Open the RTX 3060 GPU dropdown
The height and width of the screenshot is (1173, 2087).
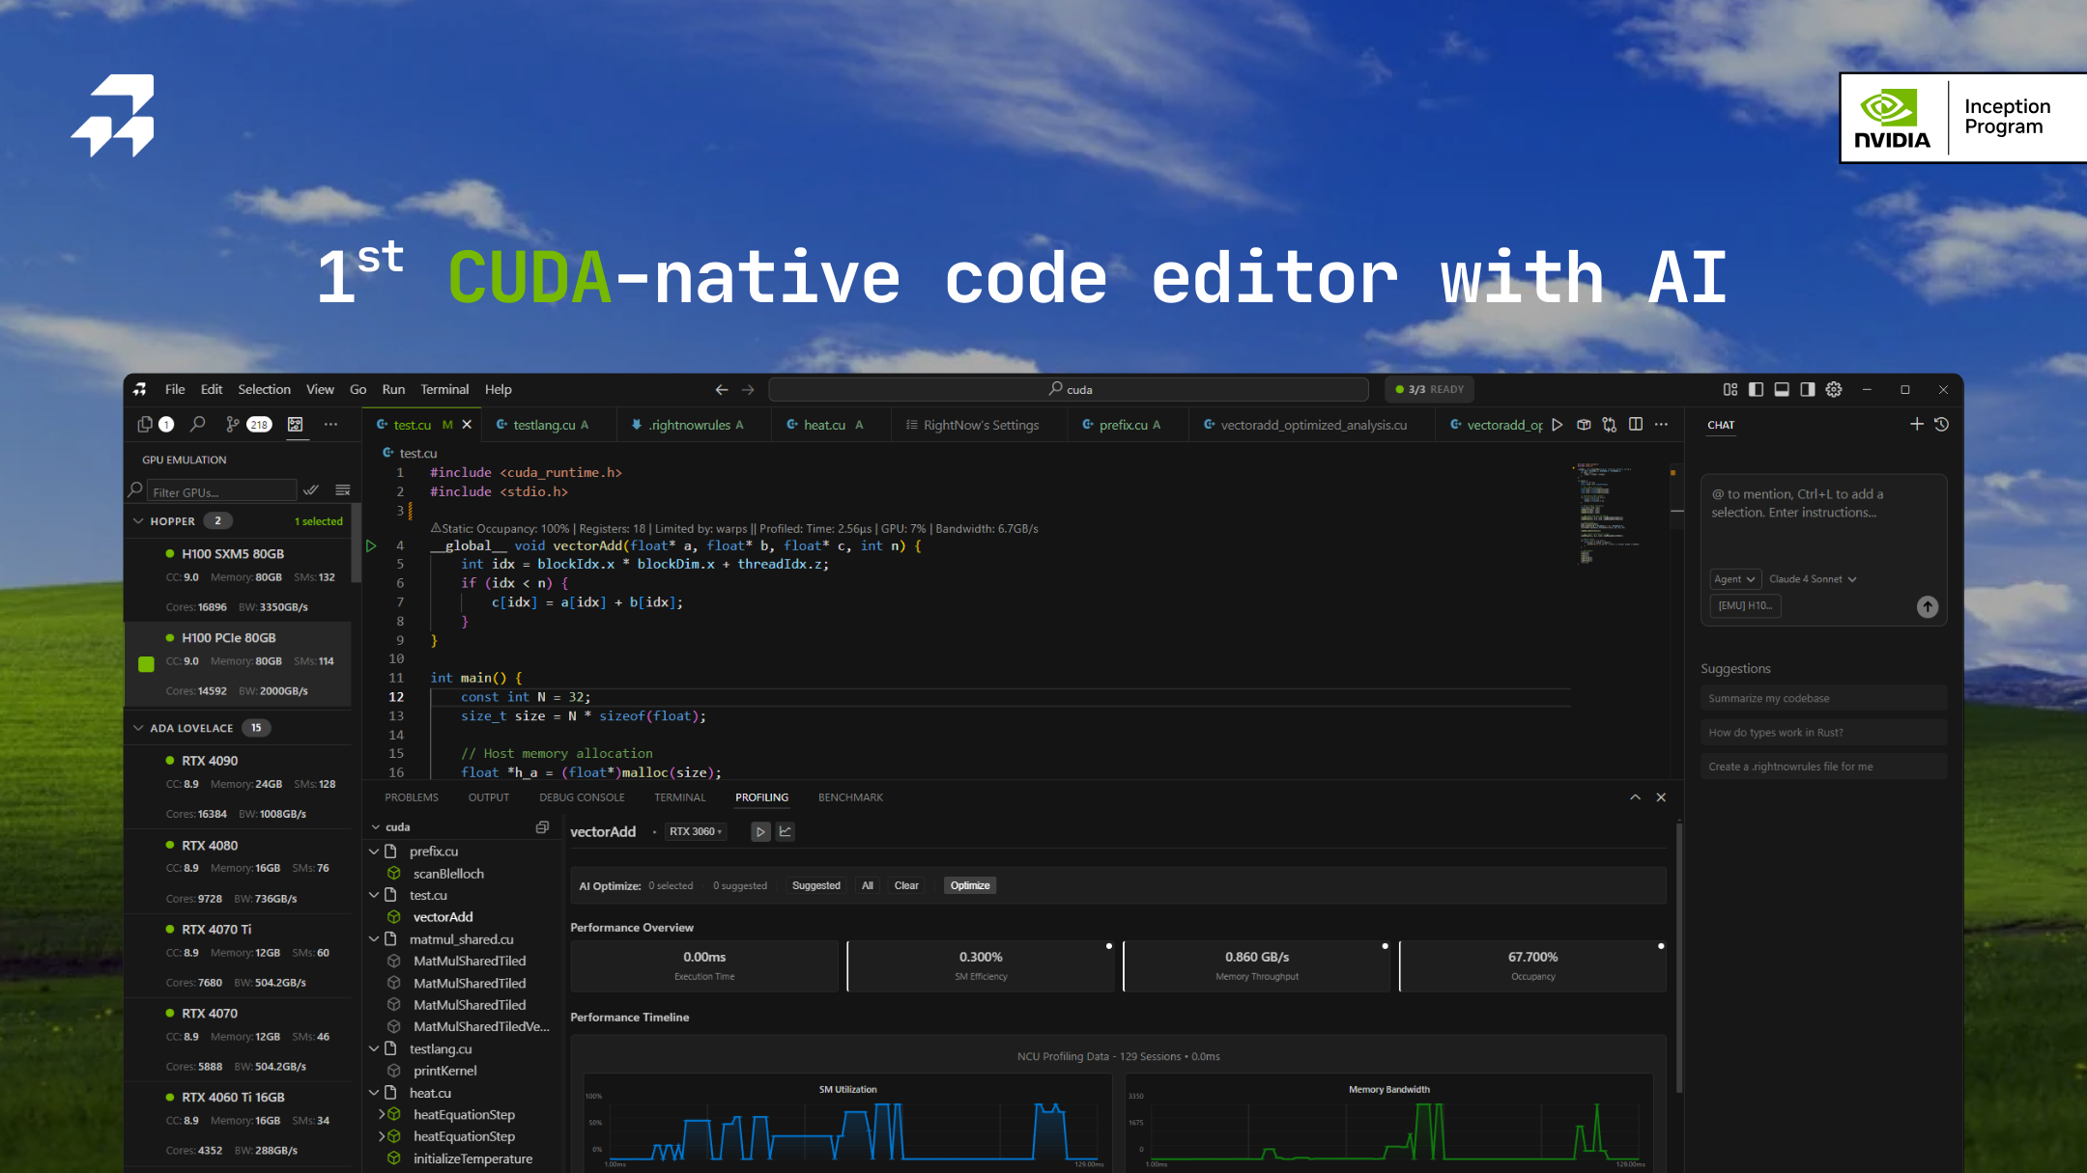pyautogui.click(x=696, y=831)
